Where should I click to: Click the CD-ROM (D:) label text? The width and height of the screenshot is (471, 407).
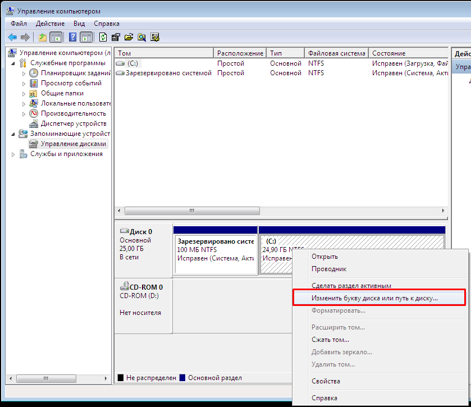139,296
